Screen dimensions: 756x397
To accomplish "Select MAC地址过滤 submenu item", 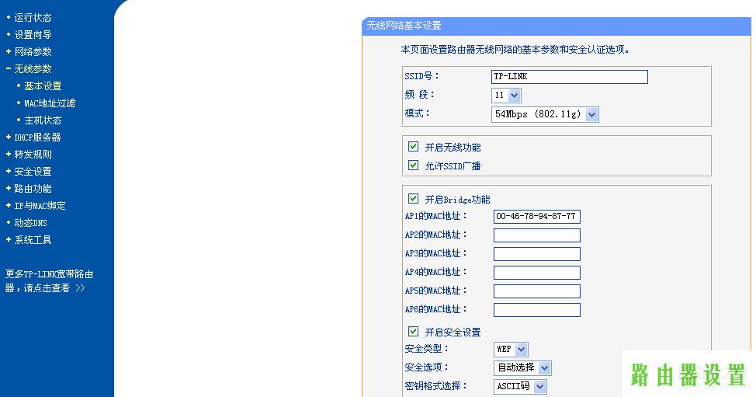I will (50, 103).
